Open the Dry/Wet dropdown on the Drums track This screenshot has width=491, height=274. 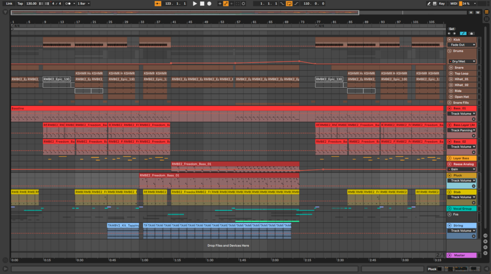pos(463,61)
